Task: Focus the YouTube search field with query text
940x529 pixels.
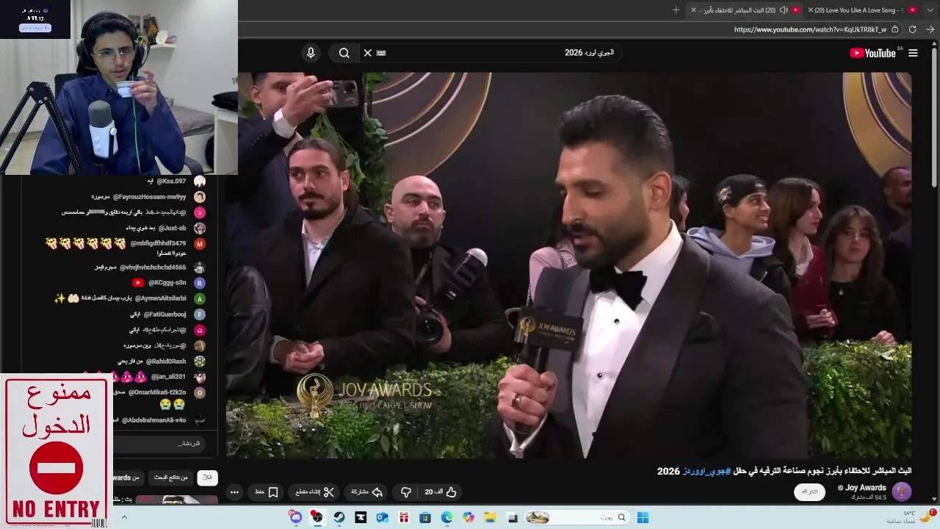Action: coord(492,53)
